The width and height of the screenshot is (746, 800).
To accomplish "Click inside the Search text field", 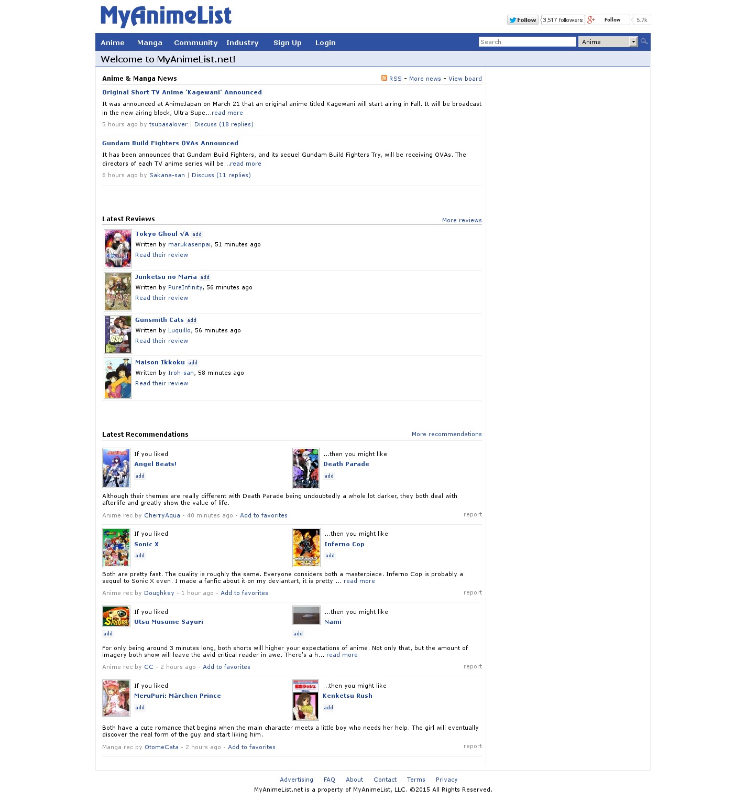I will point(527,42).
